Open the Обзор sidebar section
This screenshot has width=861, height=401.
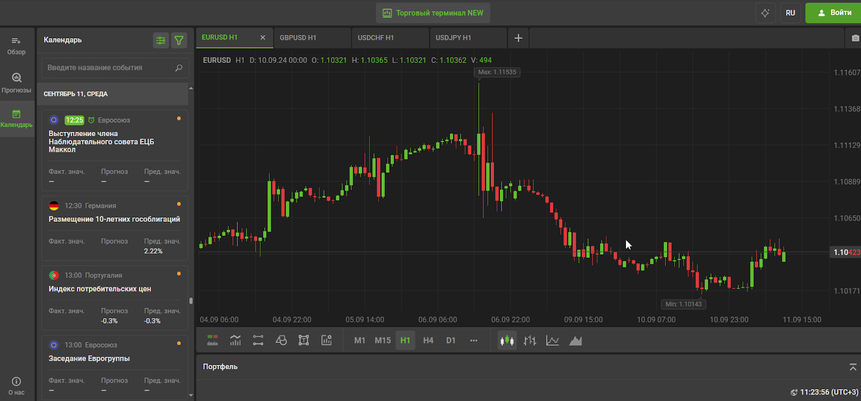tap(16, 46)
